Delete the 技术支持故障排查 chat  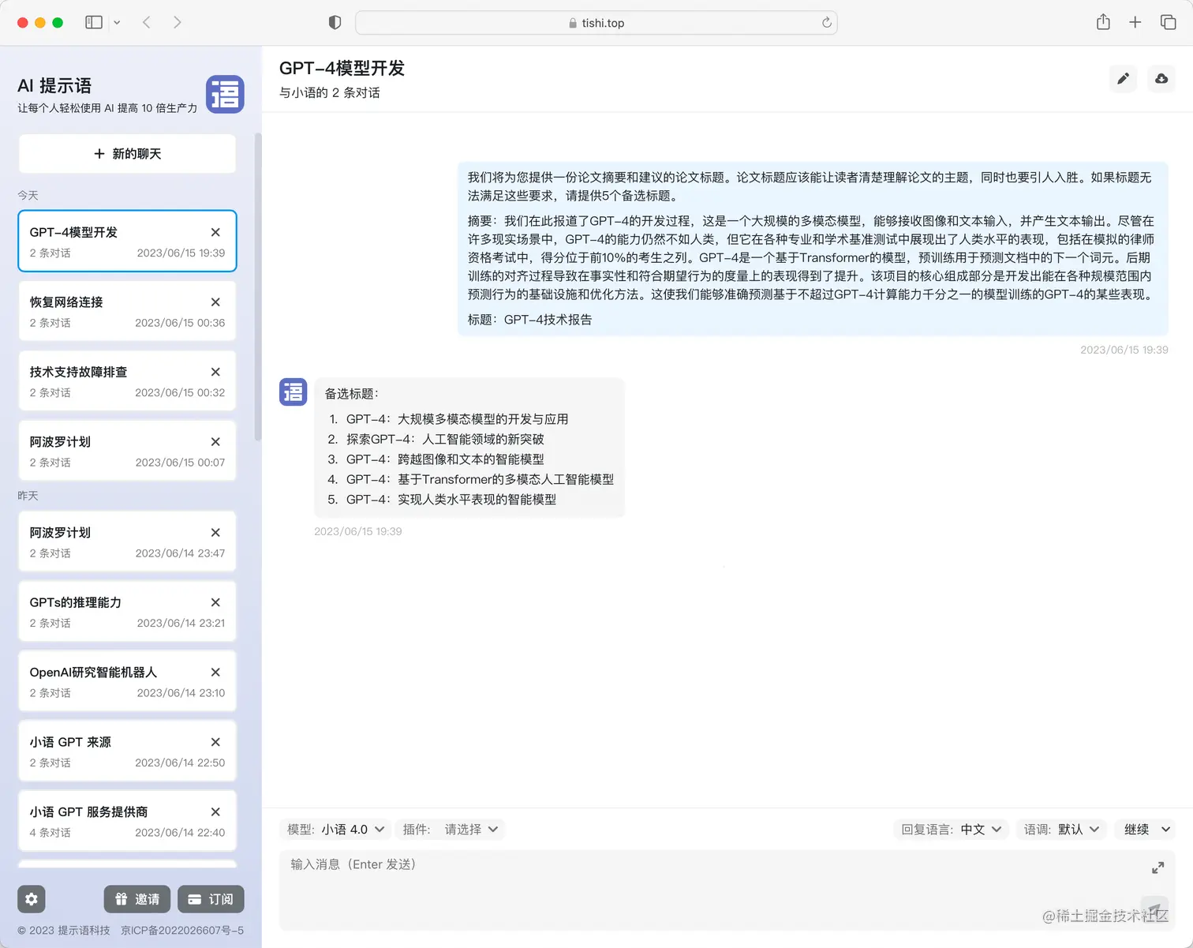click(x=215, y=372)
